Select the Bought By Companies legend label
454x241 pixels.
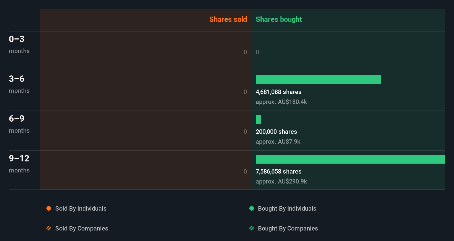tap(288, 229)
